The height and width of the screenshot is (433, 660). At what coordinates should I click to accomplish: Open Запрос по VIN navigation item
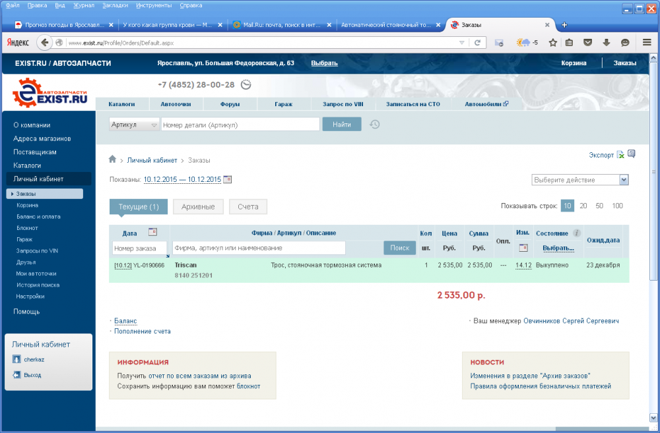click(343, 104)
